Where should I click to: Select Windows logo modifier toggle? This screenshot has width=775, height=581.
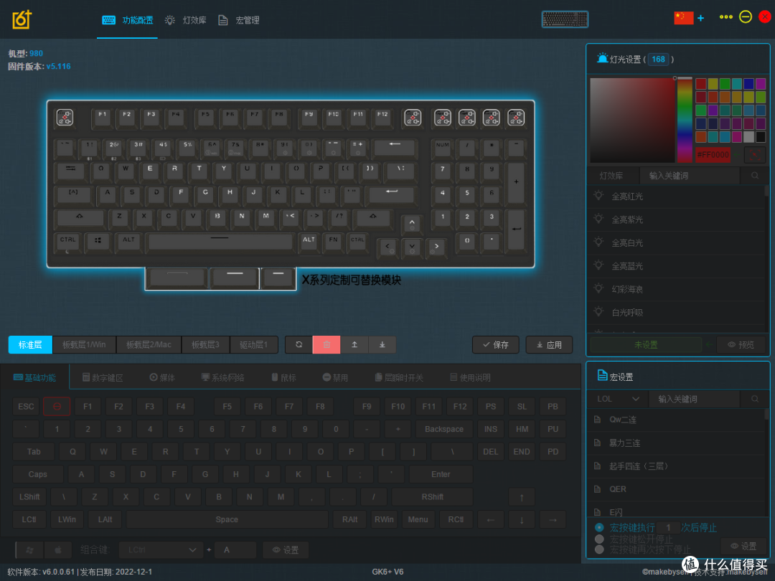point(29,549)
